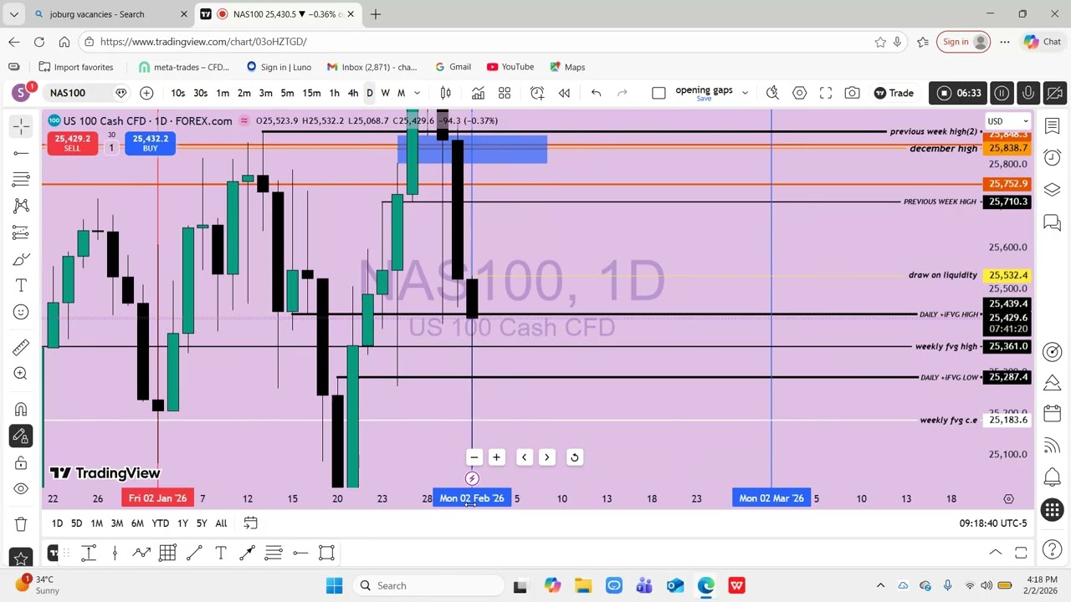This screenshot has width=1071, height=602.
Task: Set date range to 3M
Action: tap(116, 523)
